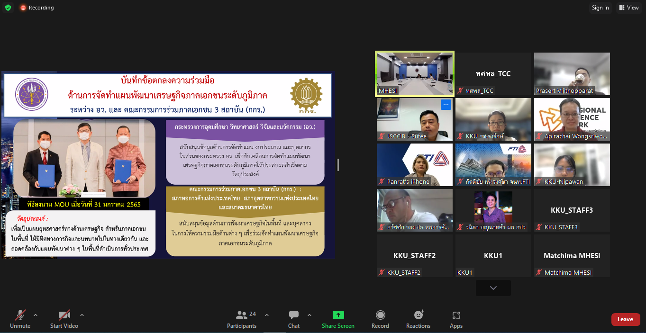
Task: Click the Unmute microphone icon
Action: (20, 315)
